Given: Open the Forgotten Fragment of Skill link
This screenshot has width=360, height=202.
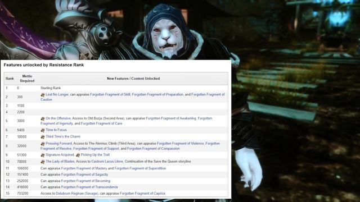Looking at the screenshot, I should 110,94.
